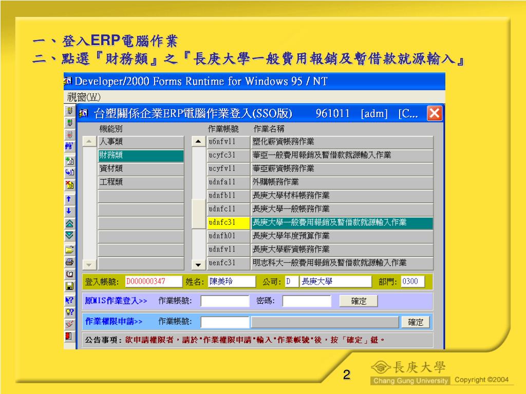Click job name 塑化薪資帳務作業
Viewport: 526px width, 394px height.
[x=342, y=142]
